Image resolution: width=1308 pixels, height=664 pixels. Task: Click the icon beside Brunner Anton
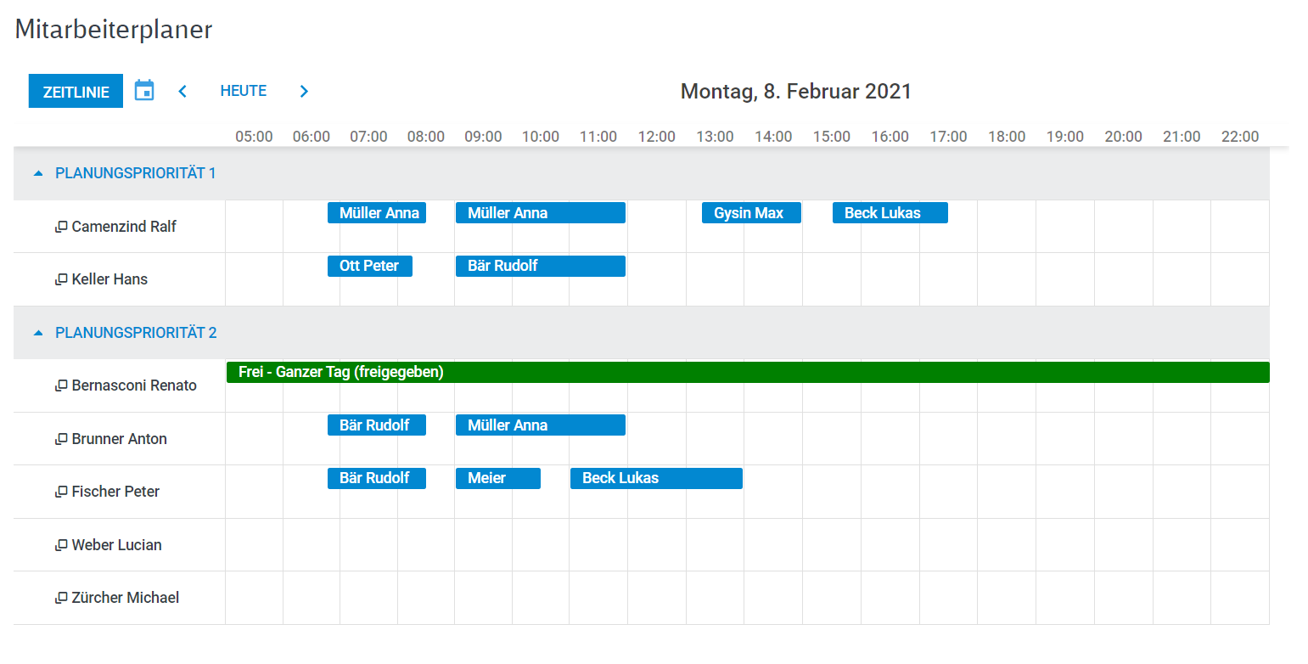61,439
